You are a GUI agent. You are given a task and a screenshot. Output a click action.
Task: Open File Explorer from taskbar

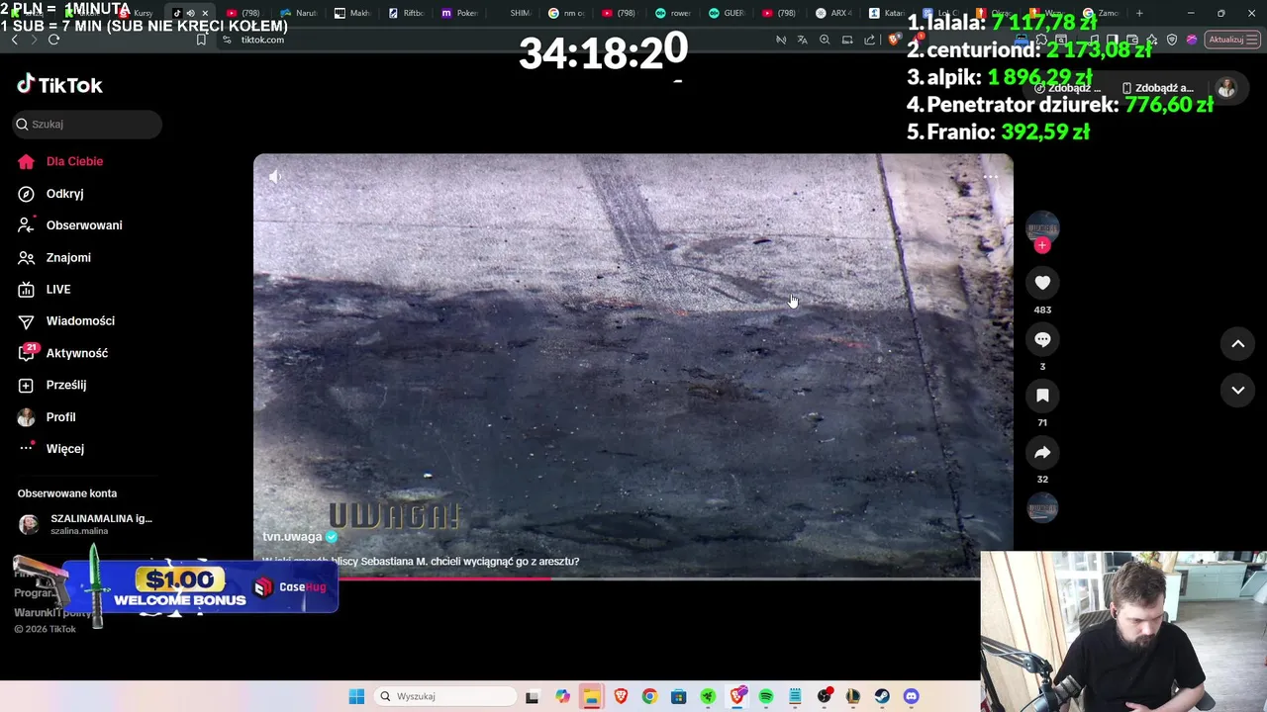(591, 696)
